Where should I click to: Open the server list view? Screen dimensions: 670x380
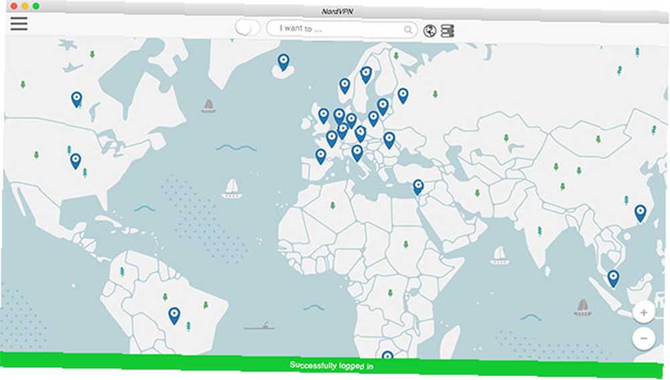pos(447,31)
